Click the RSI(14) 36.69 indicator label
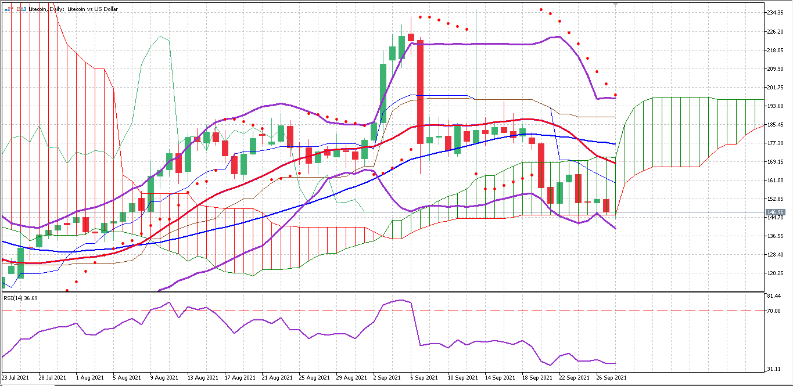 [x=21, y=298]
